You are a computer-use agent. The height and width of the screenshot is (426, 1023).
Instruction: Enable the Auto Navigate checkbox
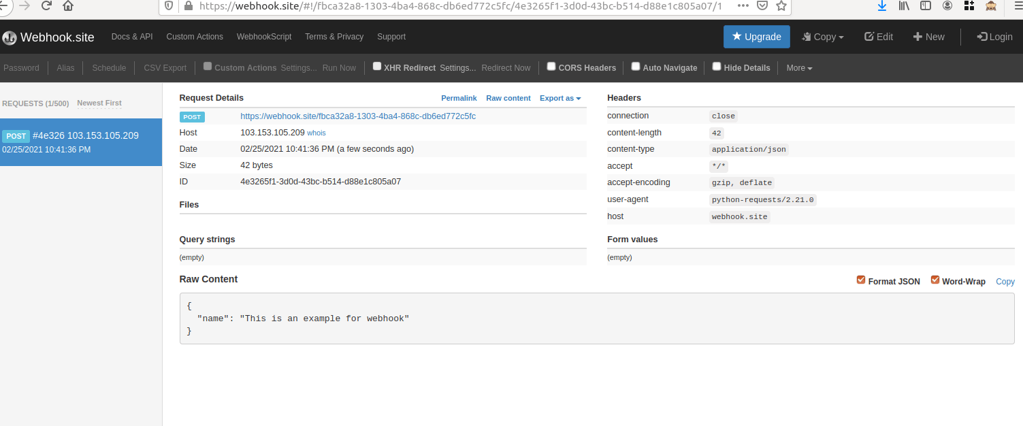click(636, 67)
